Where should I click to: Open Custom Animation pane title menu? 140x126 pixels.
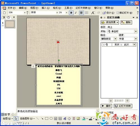click(134, 18)
